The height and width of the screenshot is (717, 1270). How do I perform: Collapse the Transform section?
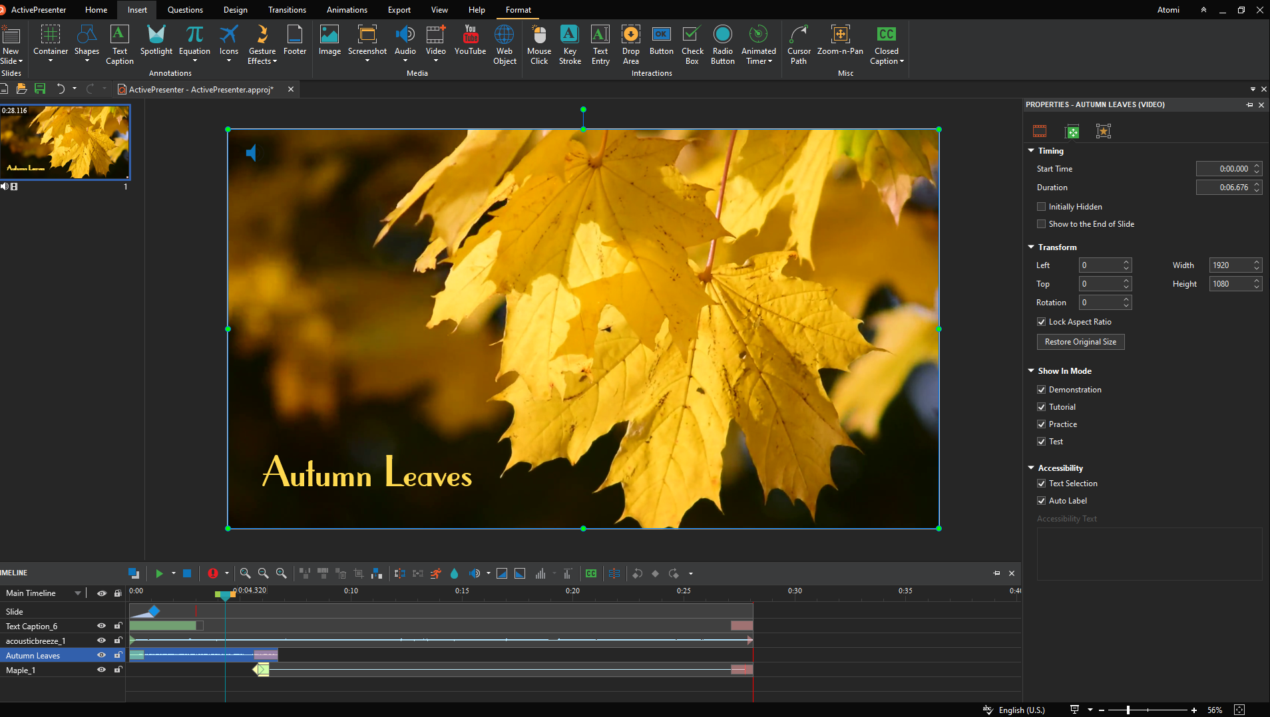pos(1031,247)
